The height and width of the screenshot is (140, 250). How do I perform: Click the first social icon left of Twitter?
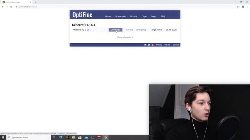145,45
